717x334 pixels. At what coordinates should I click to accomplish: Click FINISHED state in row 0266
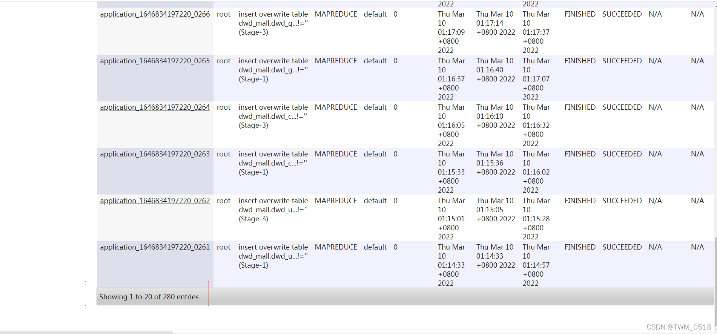580,14
